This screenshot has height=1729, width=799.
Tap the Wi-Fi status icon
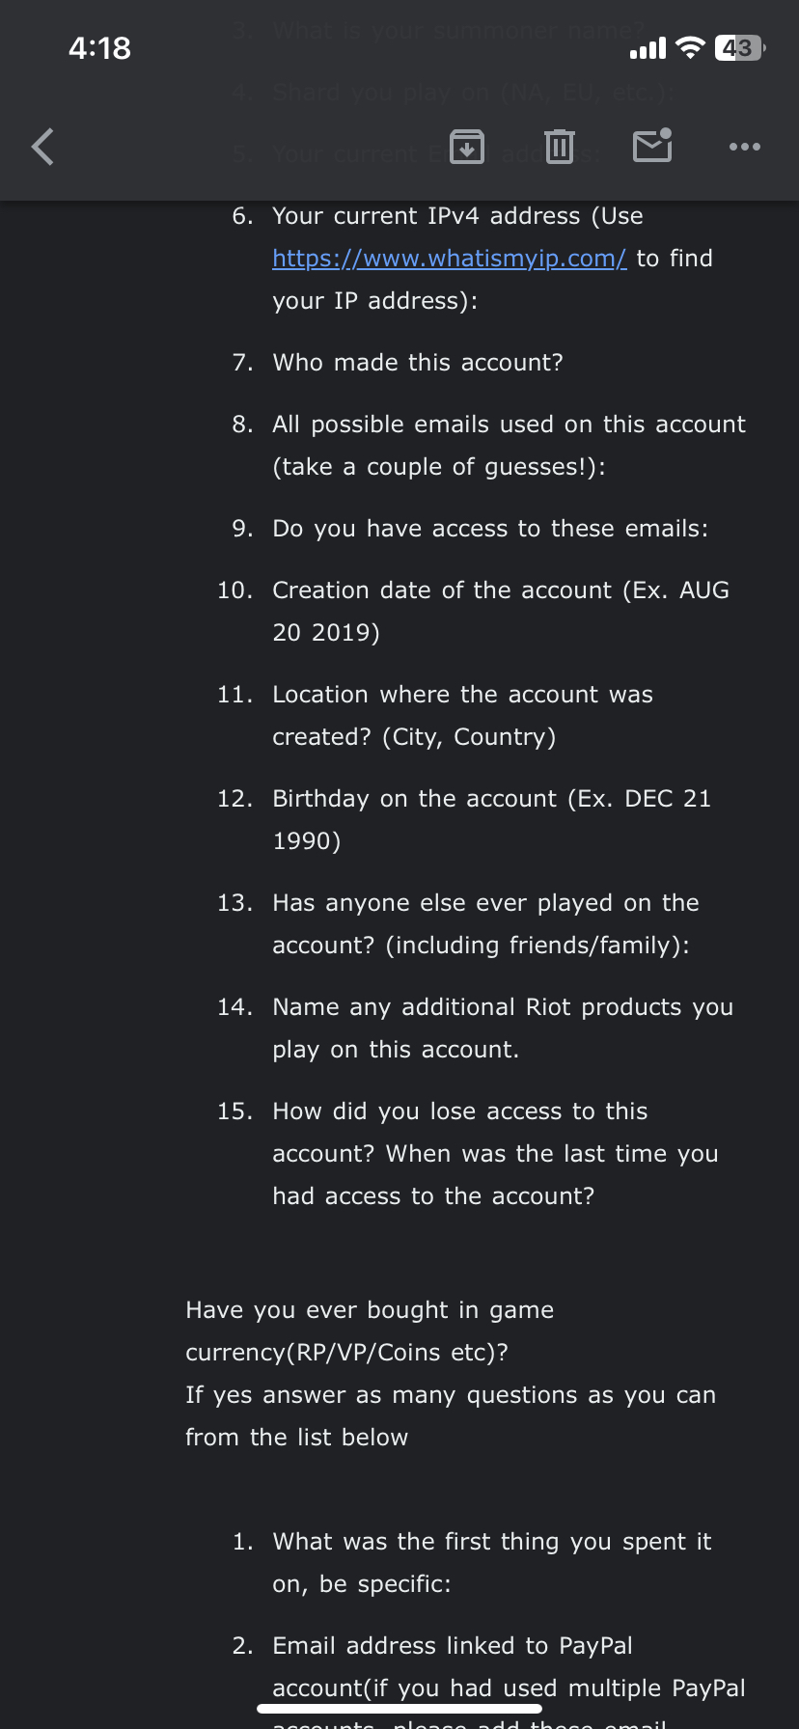[692, 47]
